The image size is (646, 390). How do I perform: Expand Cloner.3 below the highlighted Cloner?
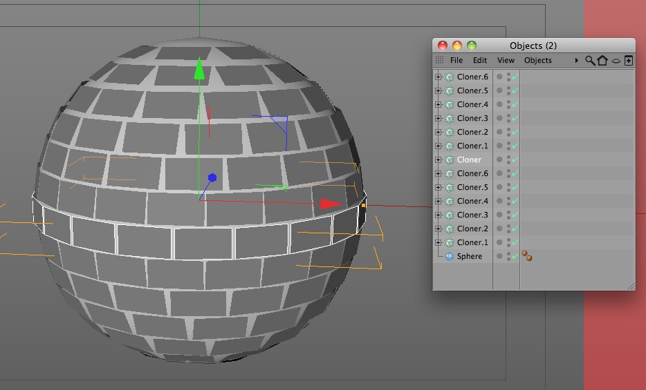point(438,215)
